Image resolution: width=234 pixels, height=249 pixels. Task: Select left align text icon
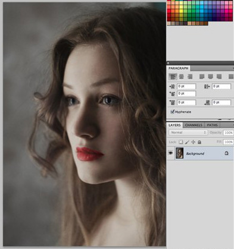point(173,77)
